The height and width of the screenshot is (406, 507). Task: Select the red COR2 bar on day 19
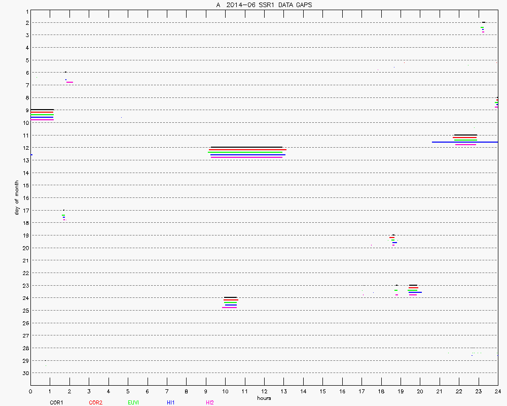tap(392, 238)
